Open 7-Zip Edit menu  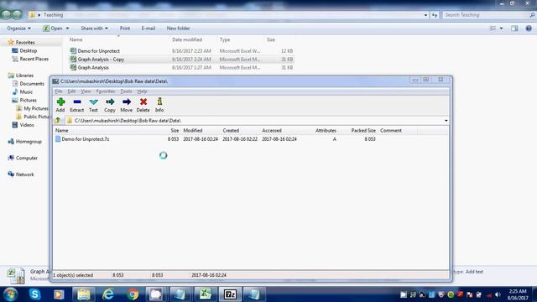(71, 91)
